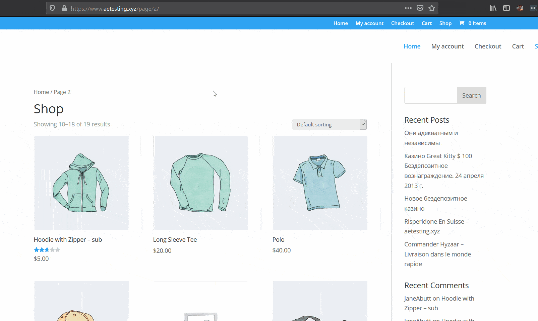The width and height of the screenshot is (538, 321).
Task: Click the Search button in sidebar
Action: pyautogui.click(x=471, y=95)
